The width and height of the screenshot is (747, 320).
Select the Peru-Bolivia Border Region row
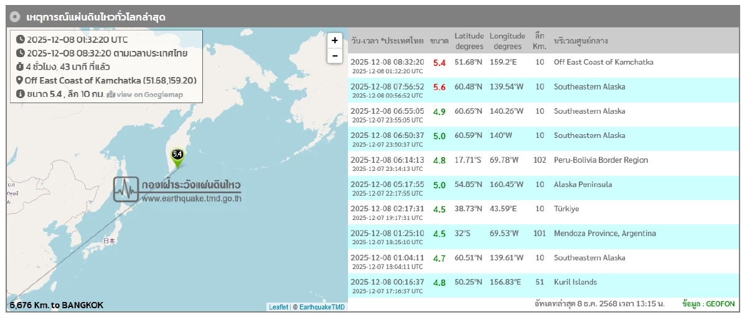point(542,163)
